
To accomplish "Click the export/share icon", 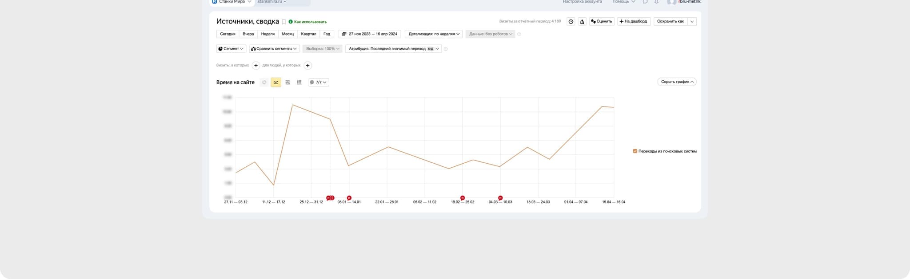I will pos(582,21).
